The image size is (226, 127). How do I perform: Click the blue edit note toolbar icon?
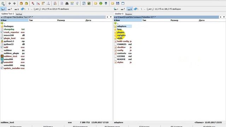point(84,4)
